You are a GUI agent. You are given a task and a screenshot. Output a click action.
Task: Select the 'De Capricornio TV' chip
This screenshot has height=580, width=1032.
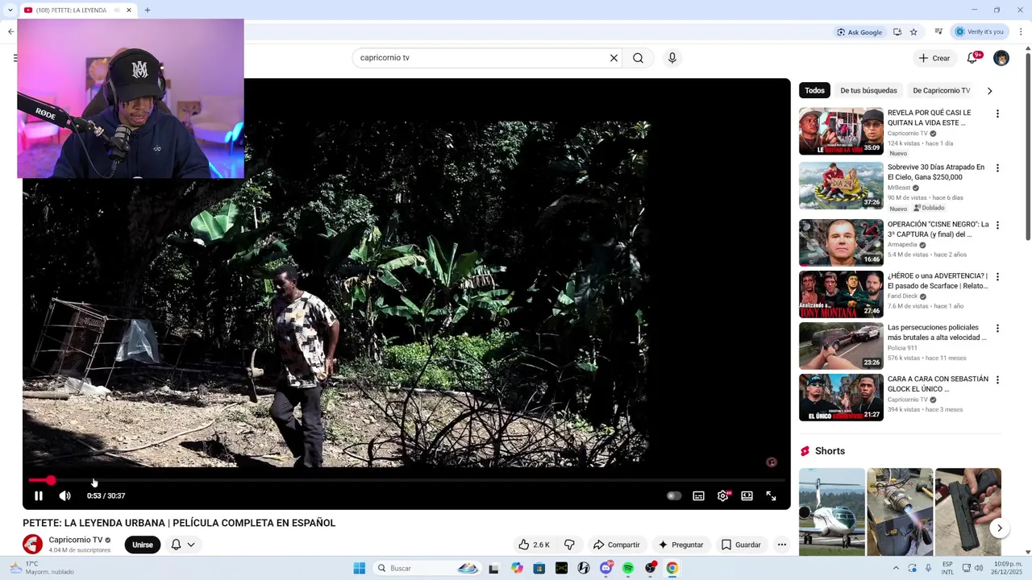point(941,90)
